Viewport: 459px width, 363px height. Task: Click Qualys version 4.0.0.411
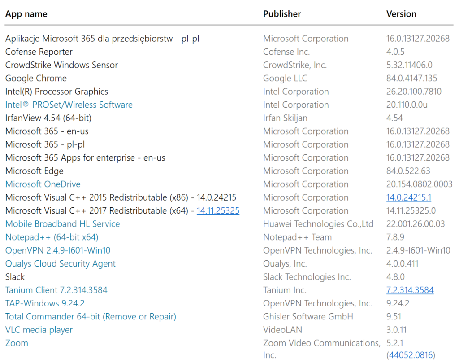[x=402, y=263]
